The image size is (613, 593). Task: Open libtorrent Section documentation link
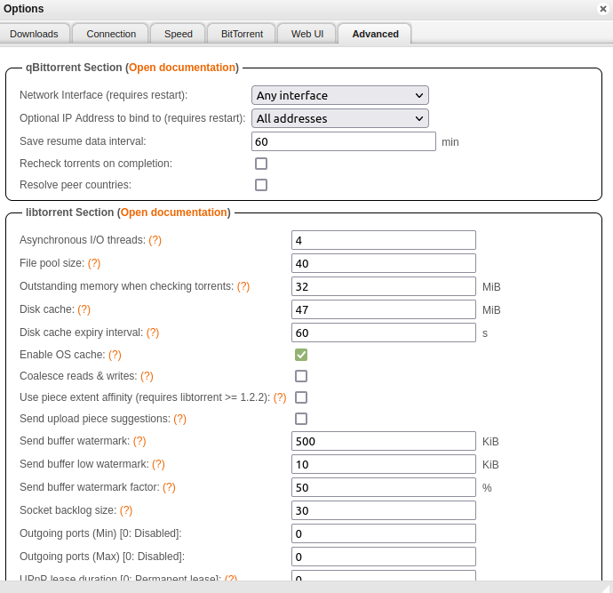click(174, 212)
